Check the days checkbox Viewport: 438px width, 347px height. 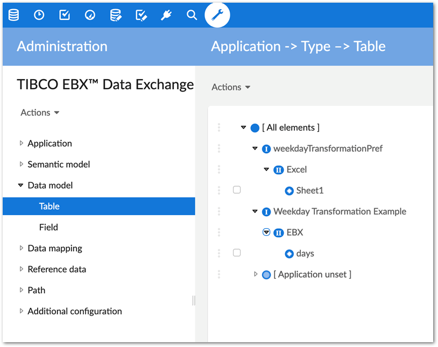point(237,253)
